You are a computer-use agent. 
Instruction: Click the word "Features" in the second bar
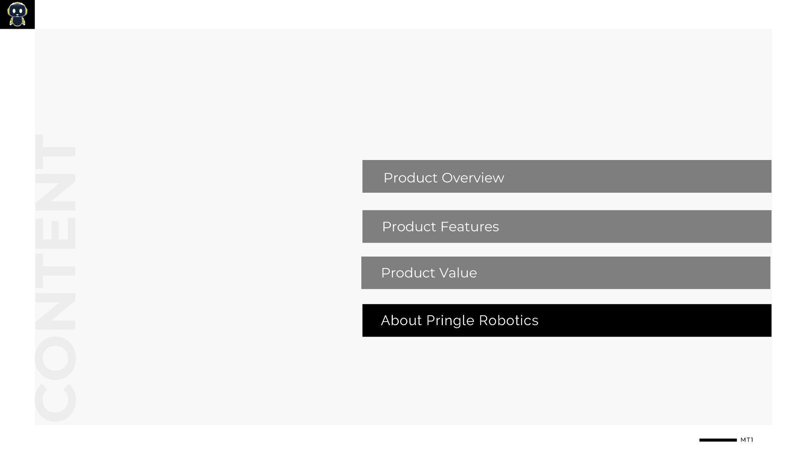click(x=470, y=227)
